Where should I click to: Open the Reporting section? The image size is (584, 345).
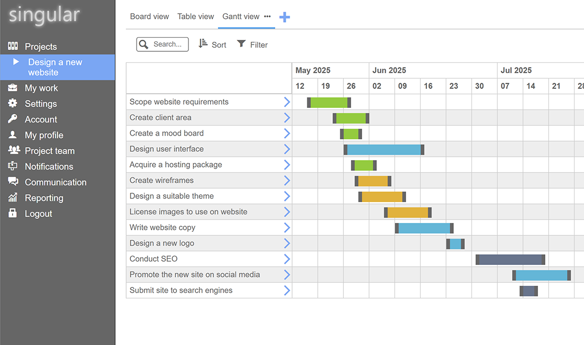pos(46,198)
